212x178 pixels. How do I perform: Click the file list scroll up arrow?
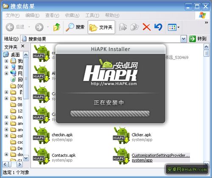click(206, 47)
